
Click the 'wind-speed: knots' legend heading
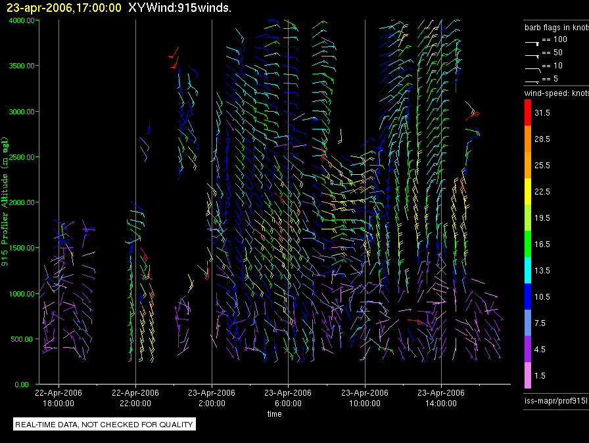[x=557, y=93]
